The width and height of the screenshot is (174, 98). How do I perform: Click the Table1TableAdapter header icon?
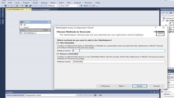(x=22, y=30)
